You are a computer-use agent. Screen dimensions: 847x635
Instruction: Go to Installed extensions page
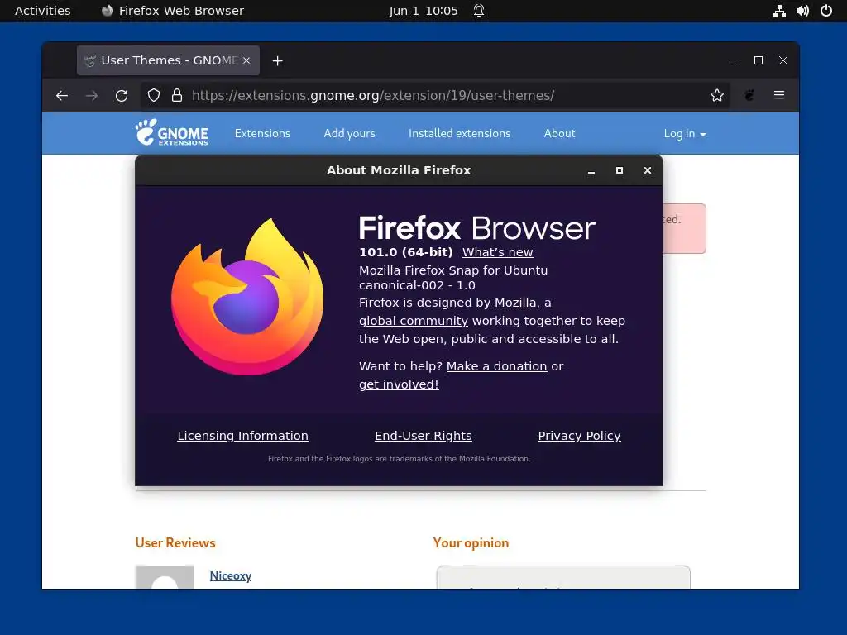tap(460, 133)
